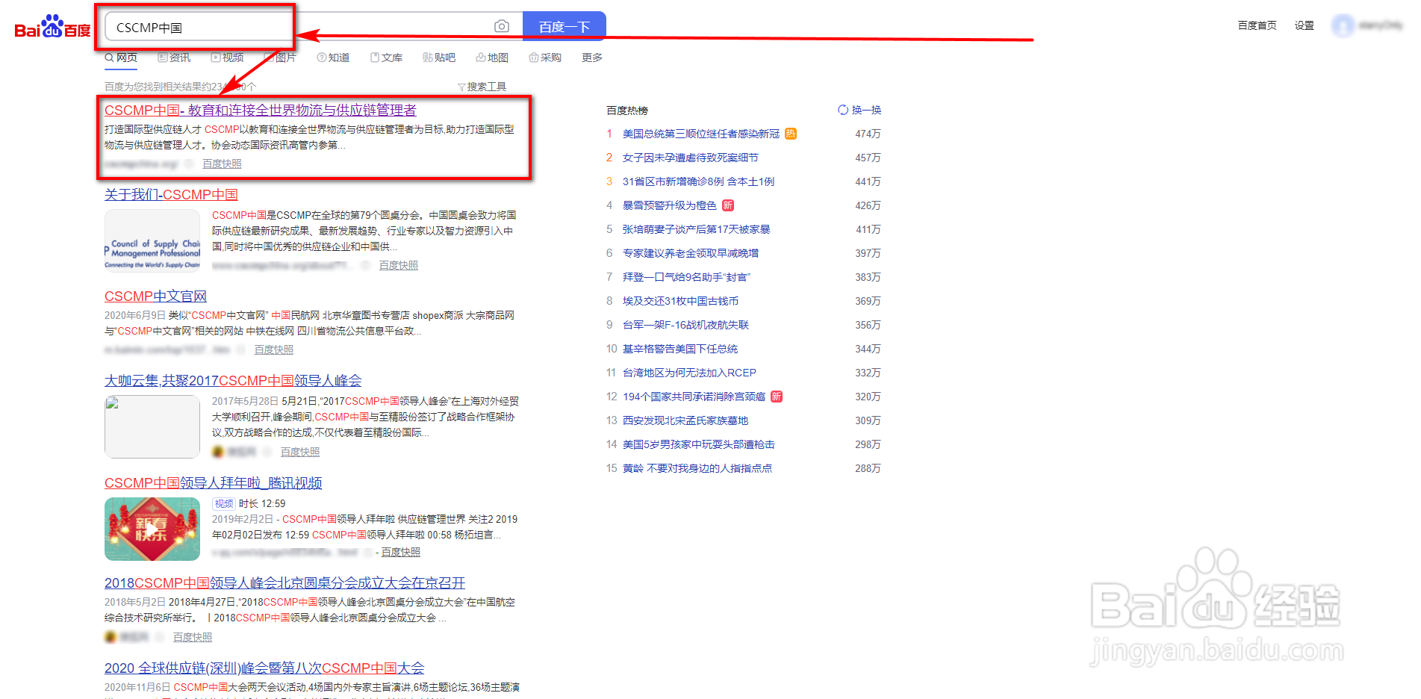Viewport: 1421px width, 699px height.
Task: Open the 采购 tab
Action: pos(545,58)
